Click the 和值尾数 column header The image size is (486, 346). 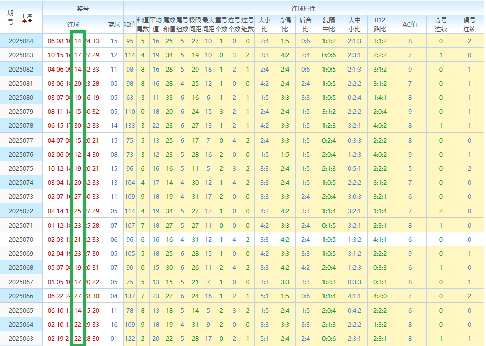pos(143,25)
